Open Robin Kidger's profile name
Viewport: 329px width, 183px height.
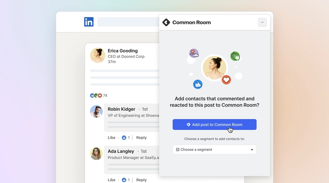point(121,109)
